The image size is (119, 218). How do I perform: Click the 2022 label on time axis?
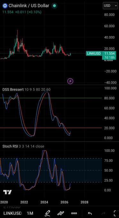[x=24, y=202]
